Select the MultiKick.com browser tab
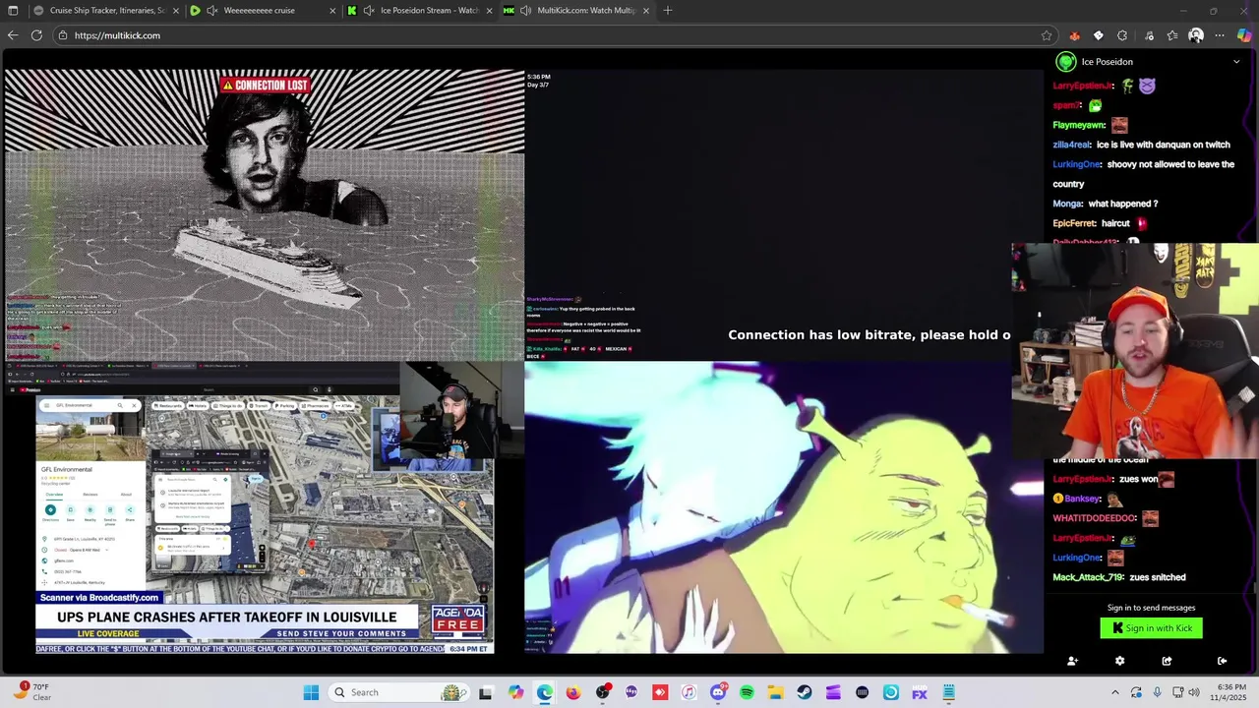 pyautogui.click(x=575, y=11)
